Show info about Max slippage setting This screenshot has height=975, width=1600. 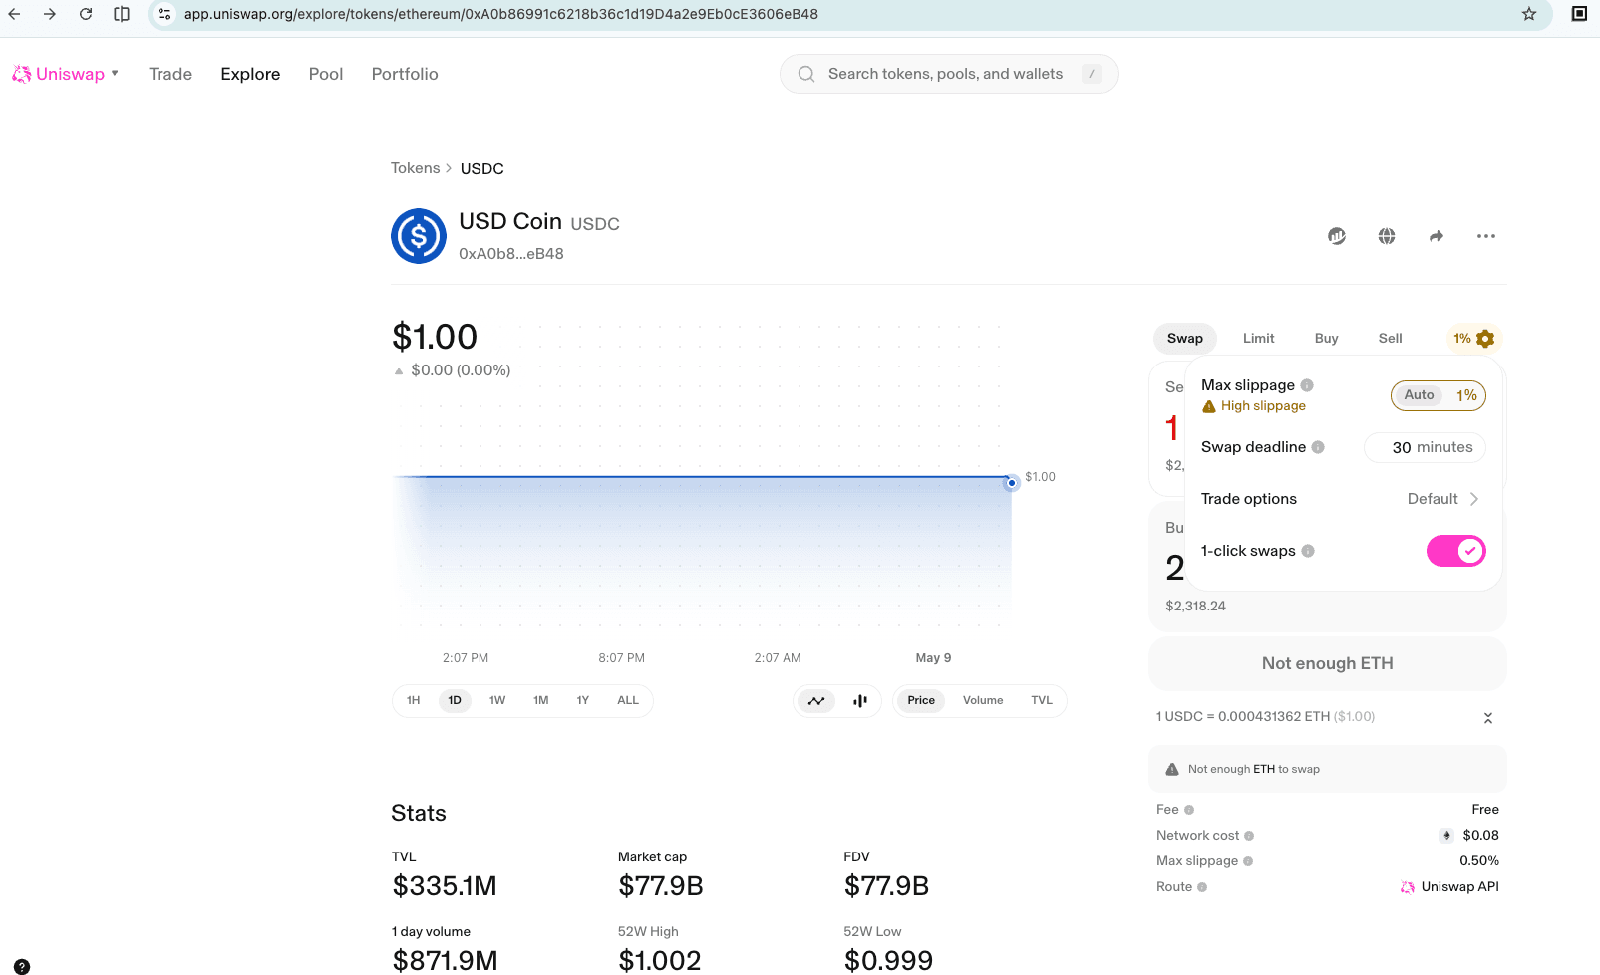(1307, 385)
